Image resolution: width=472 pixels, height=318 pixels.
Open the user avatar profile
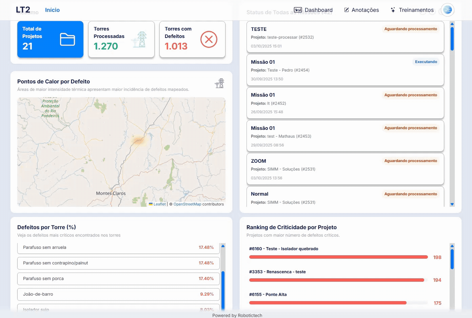pyautogui.click(x=448, y=10)
